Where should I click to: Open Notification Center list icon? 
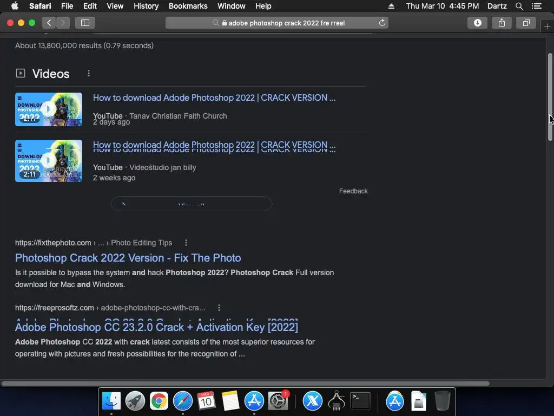537,6
